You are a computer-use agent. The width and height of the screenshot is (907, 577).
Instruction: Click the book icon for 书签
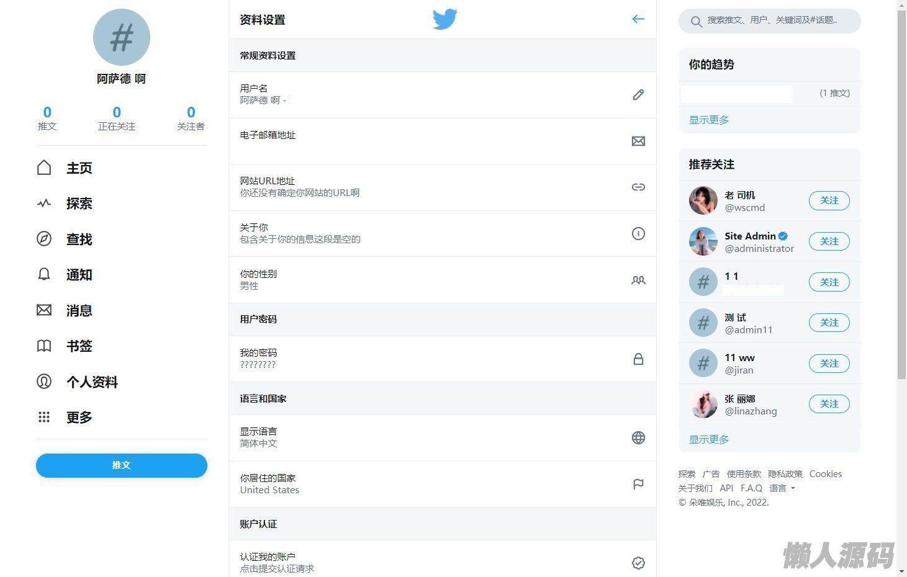[44, 346]
